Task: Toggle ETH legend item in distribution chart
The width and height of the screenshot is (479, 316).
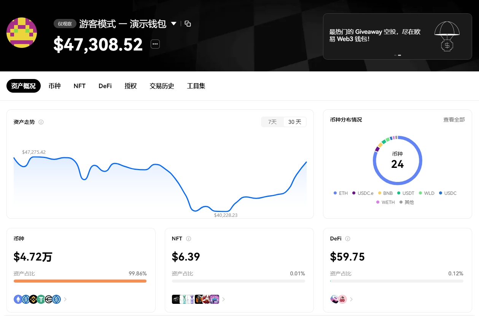Action: [341, 193]
